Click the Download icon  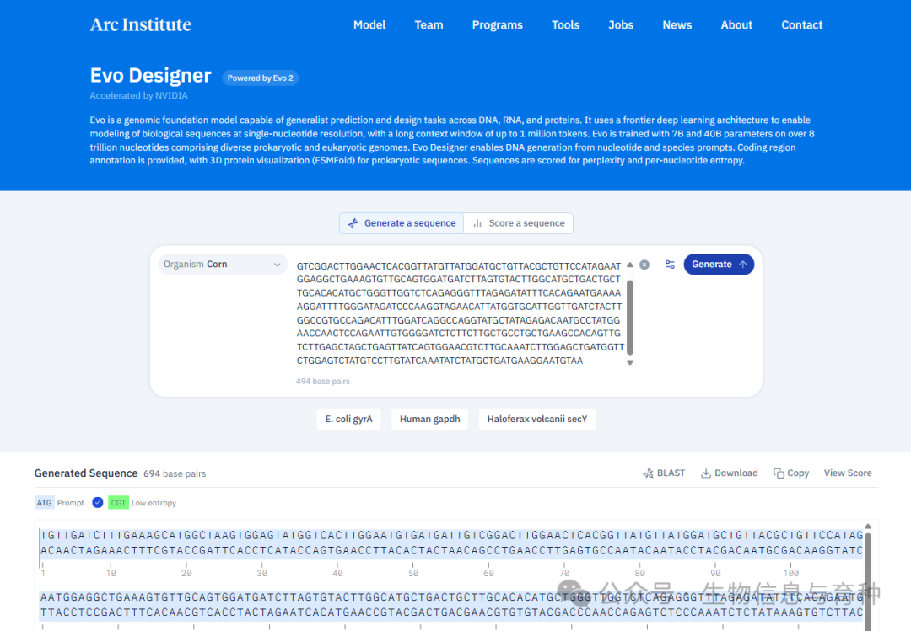(706, 473)
